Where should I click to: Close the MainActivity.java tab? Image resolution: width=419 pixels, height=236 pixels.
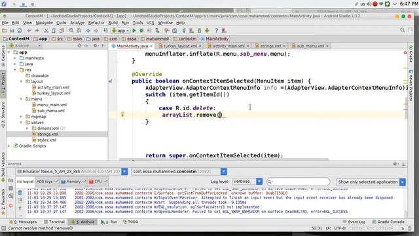click(151, 46)
